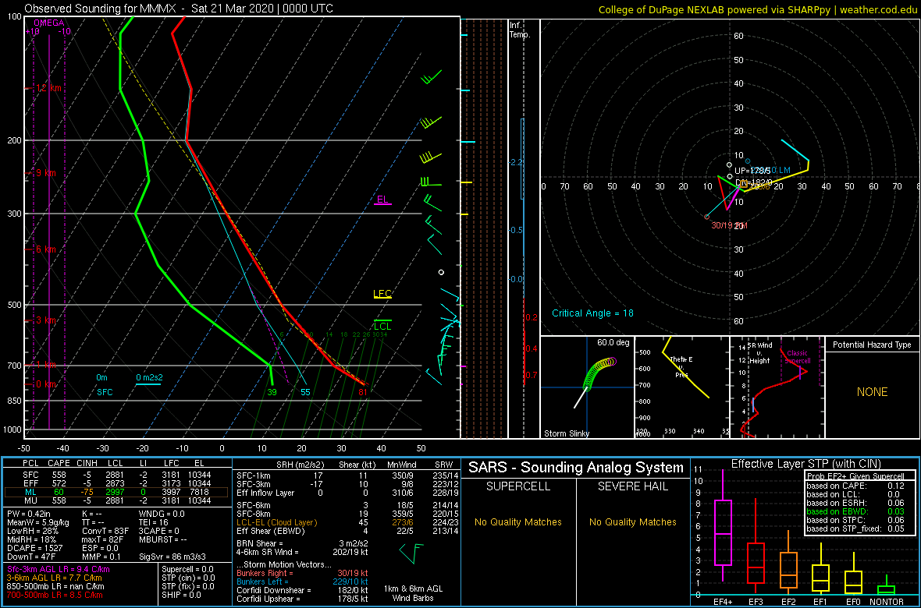921x608 pixels.
Task: Click the surface temperature value 81
Action: [x=363, y=392]
